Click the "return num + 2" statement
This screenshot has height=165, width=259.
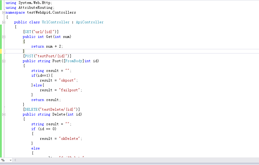click(x=47, y=46)
